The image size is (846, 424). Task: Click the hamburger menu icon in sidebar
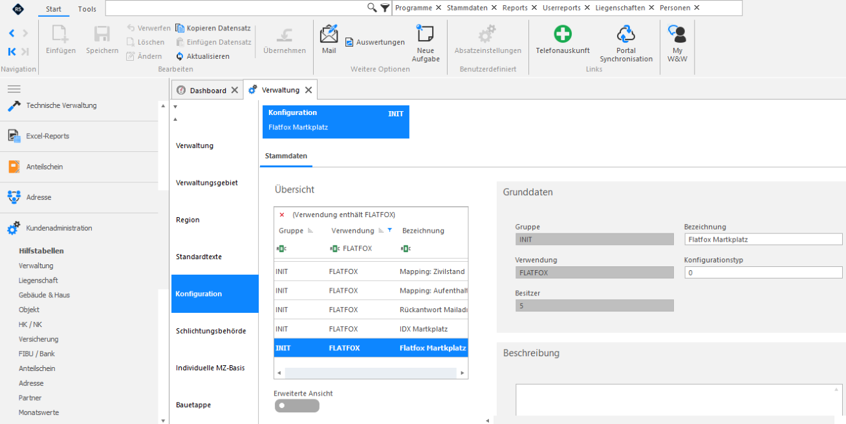point(14,89)
